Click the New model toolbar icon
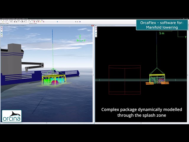Screen dimensions: 189x142 (x=1, y=22)
